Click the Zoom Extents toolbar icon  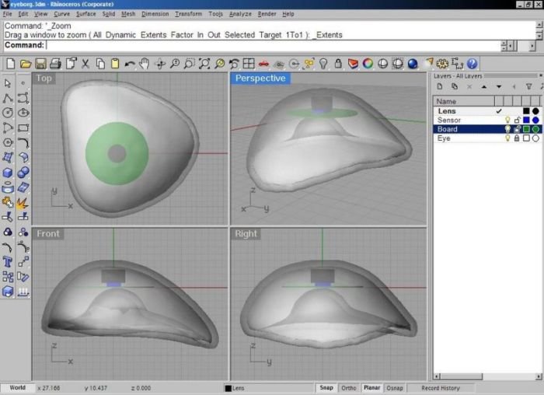pyautogui.click(x=204, y=64)
